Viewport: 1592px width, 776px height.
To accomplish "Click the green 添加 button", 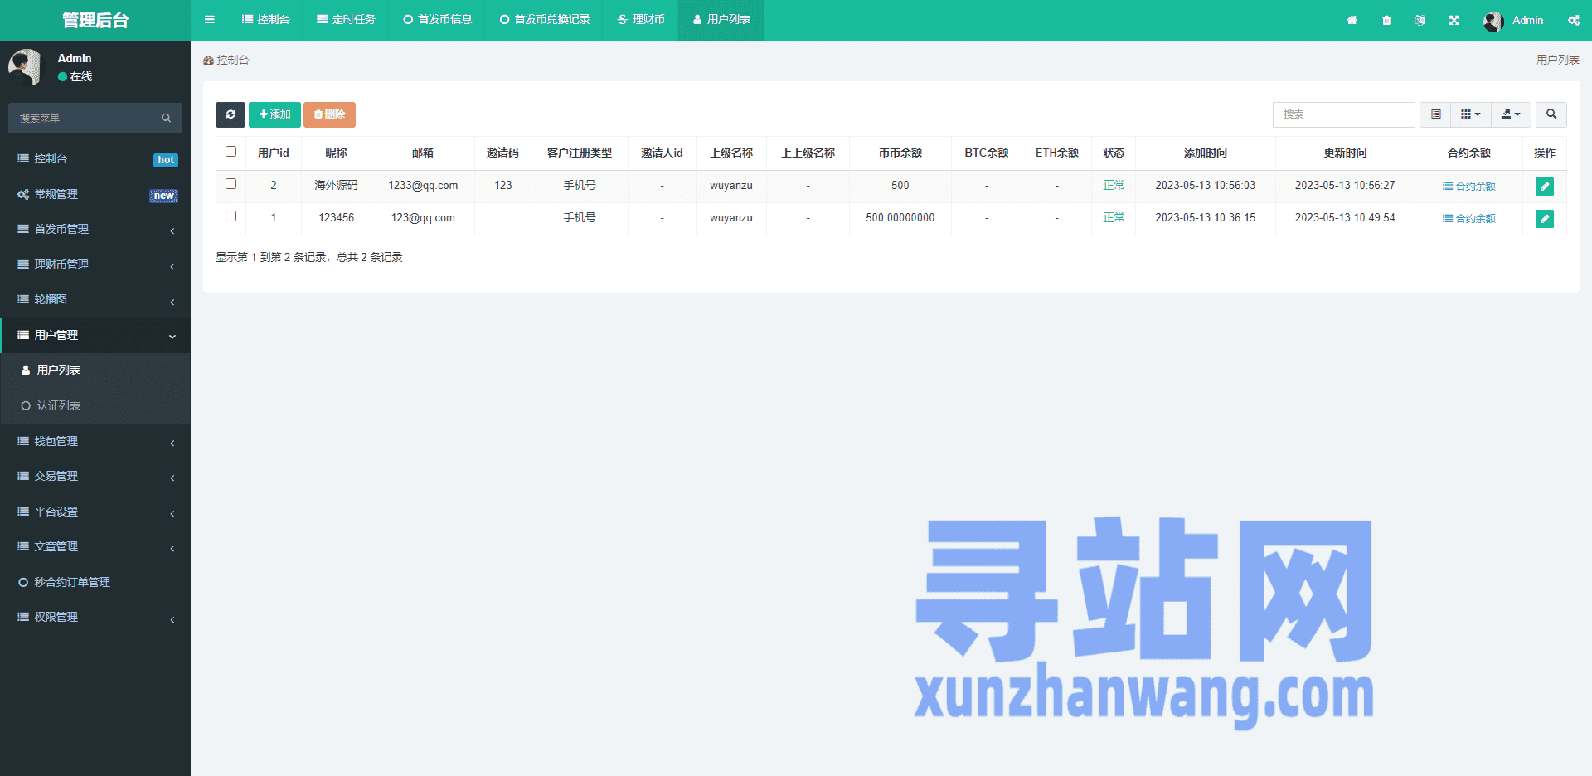I will pyautogui.click(x=274, y=114).
